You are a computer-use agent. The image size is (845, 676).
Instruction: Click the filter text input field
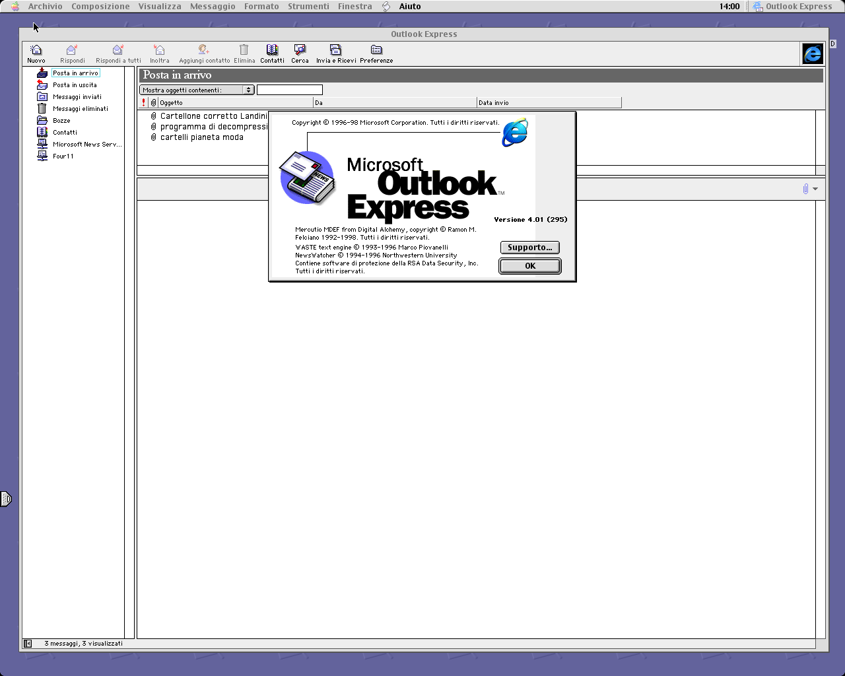click(290, 90)
